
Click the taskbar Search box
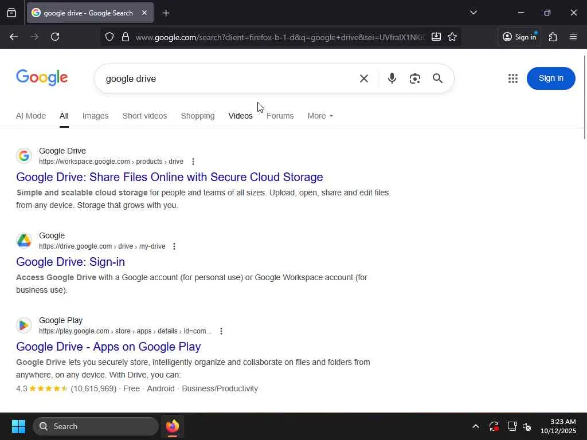point(96,426)
